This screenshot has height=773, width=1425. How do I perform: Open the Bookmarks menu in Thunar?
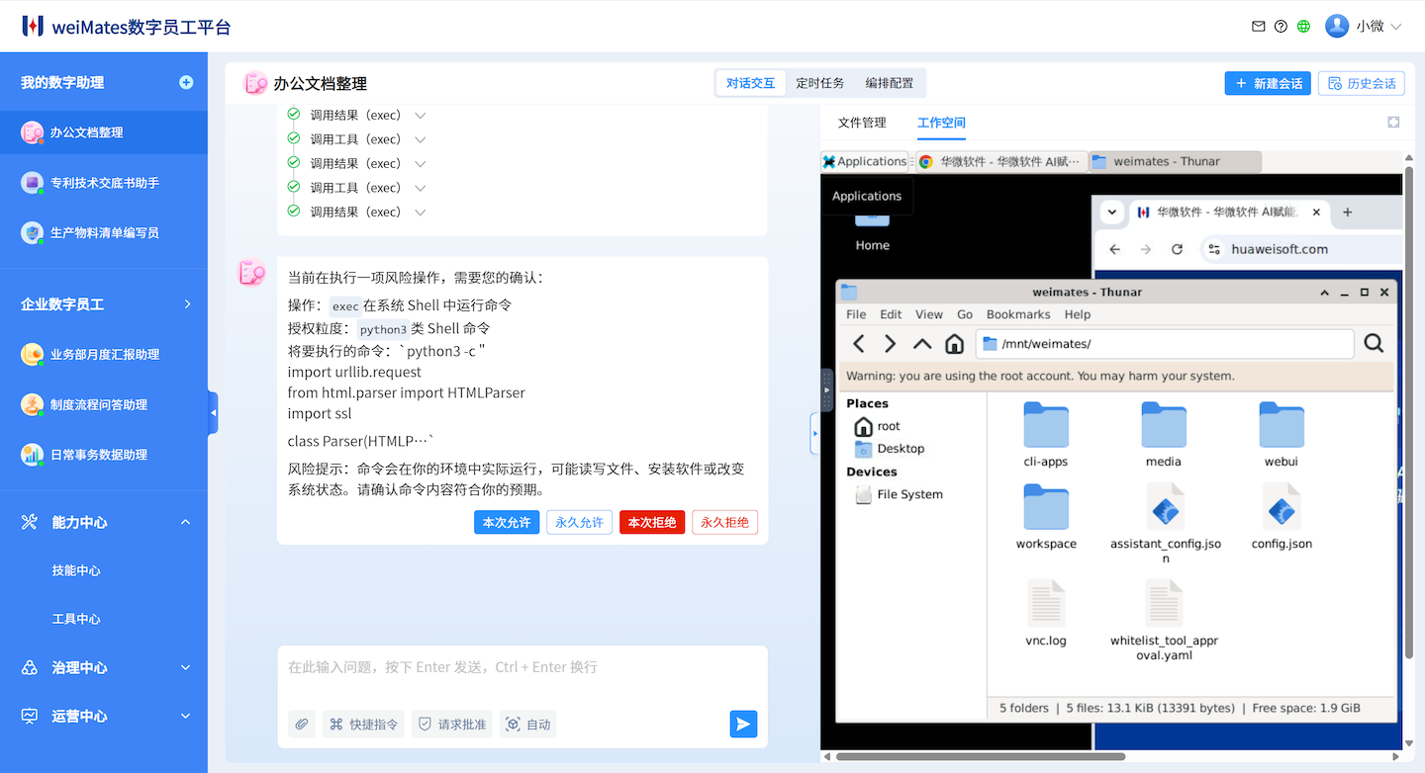click(1018, 314)
